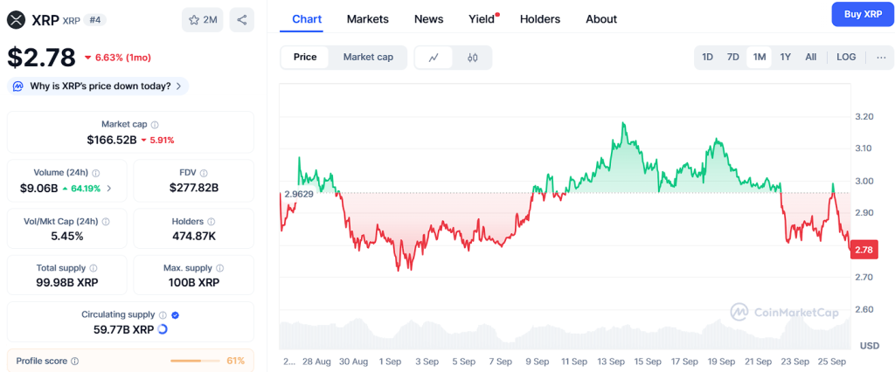Switch to the candlestick chart icon
The width and height of the screenshot is (895, 372).
473,58
